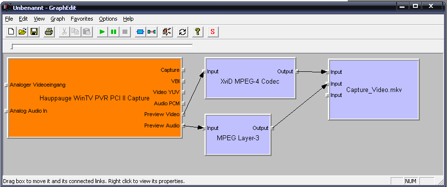Click the Analog Audio In input pin

(6, 111)
